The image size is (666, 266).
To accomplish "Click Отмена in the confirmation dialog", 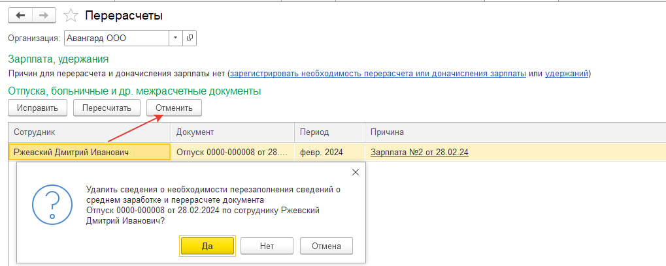I will (x=326, y=246).
